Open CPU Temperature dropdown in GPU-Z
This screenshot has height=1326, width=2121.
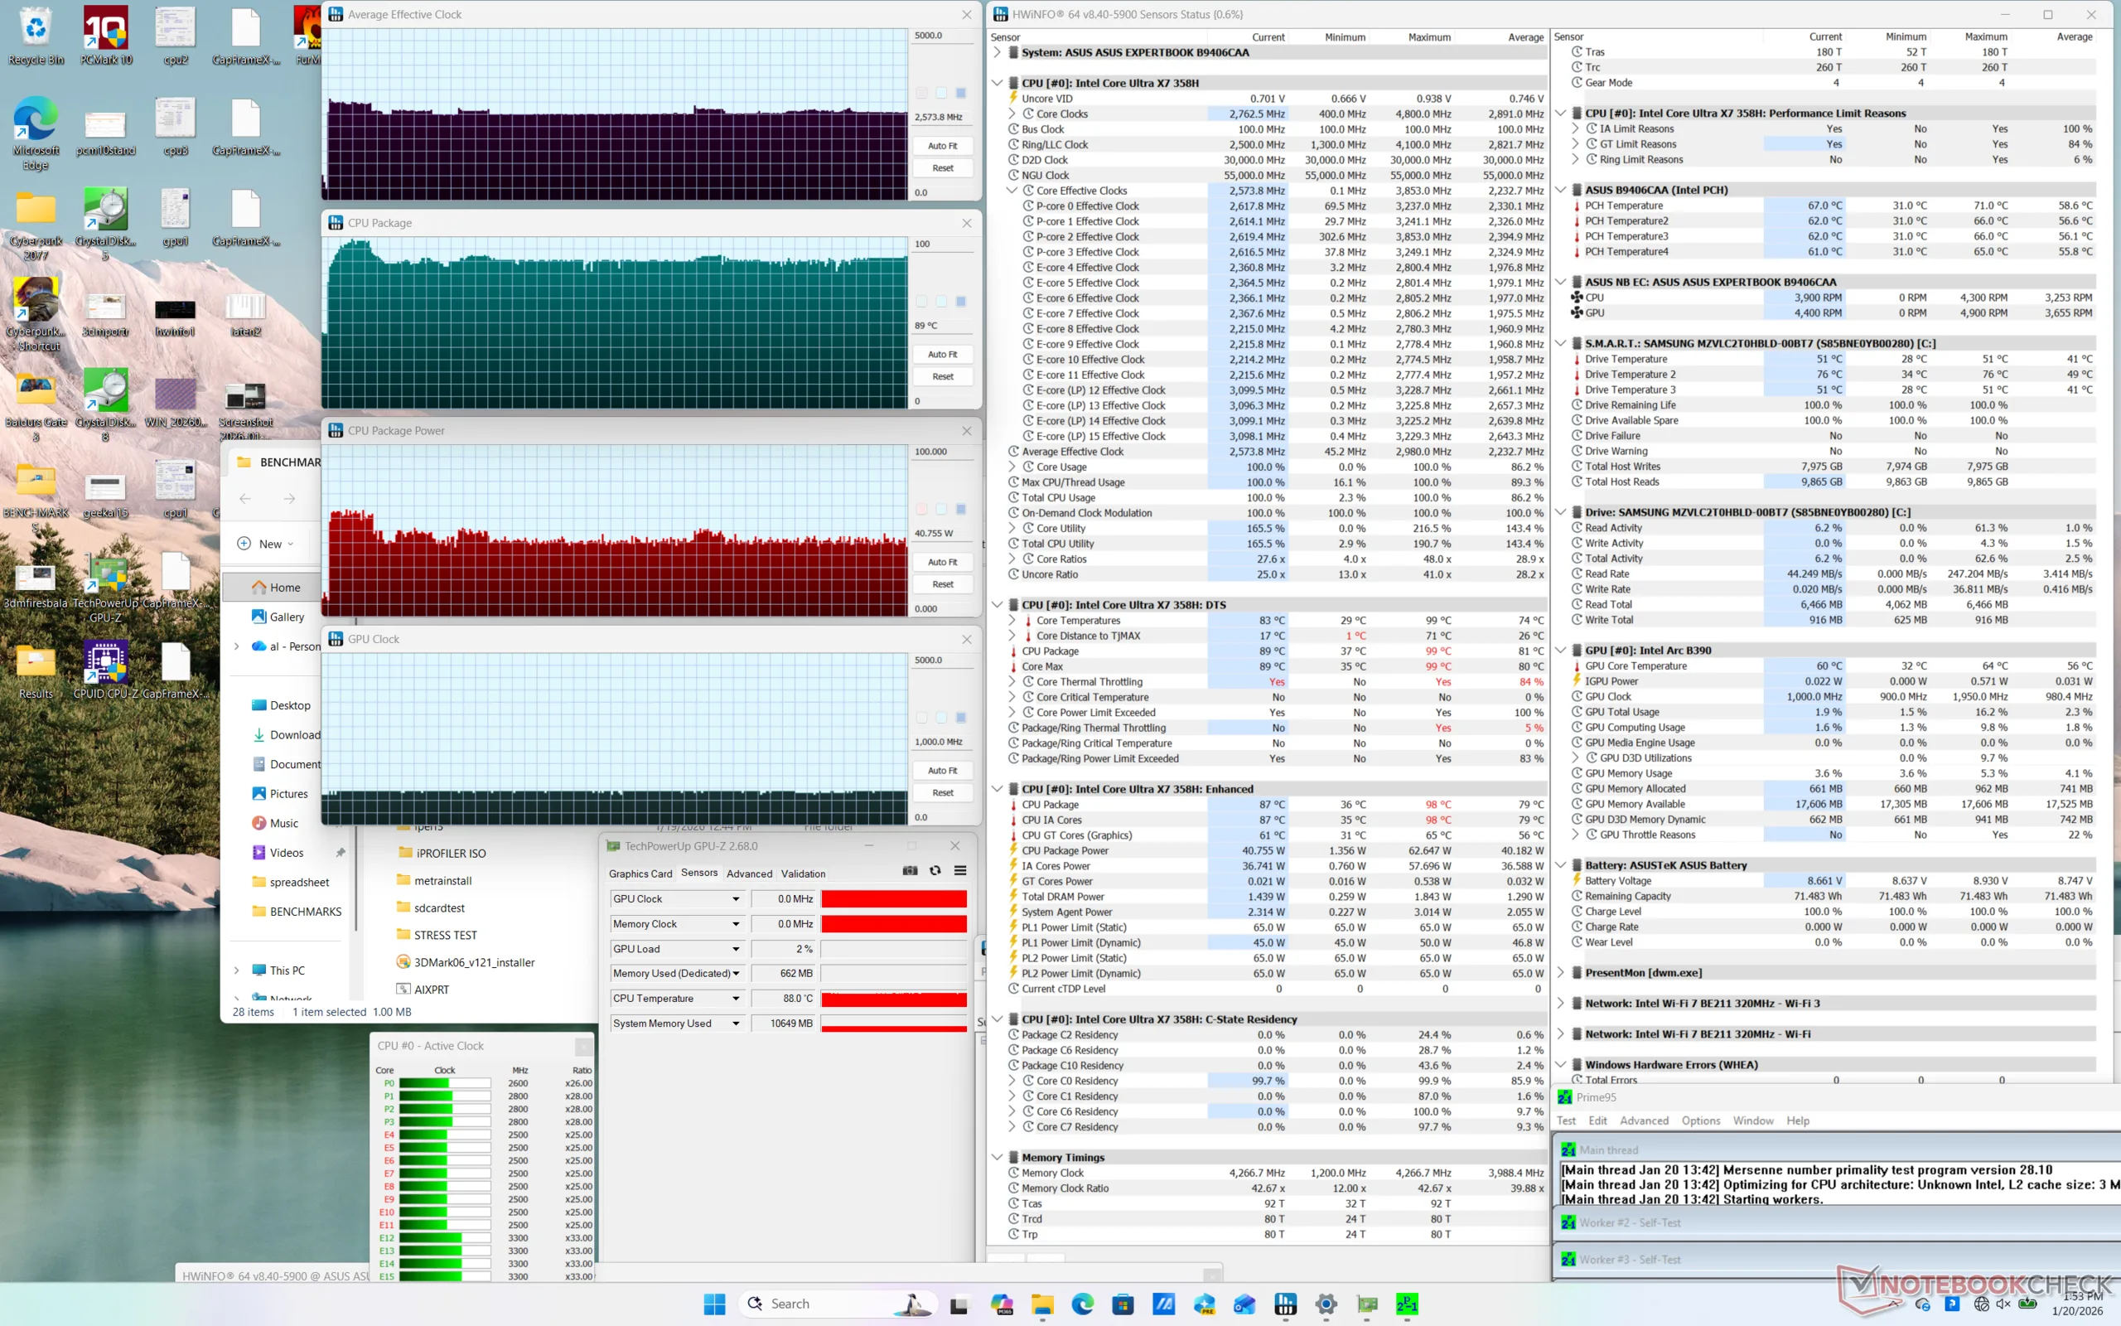(737, 998)
